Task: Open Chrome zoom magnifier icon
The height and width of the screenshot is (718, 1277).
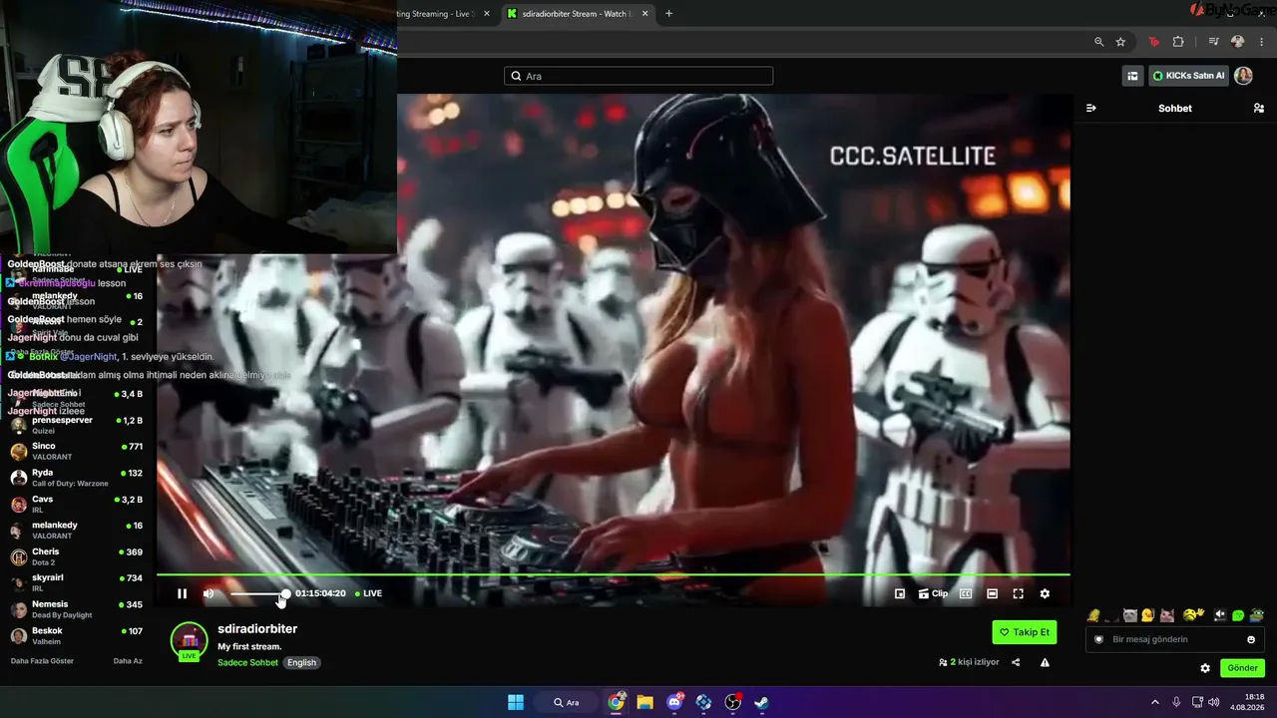Action: pos(1098,42)
